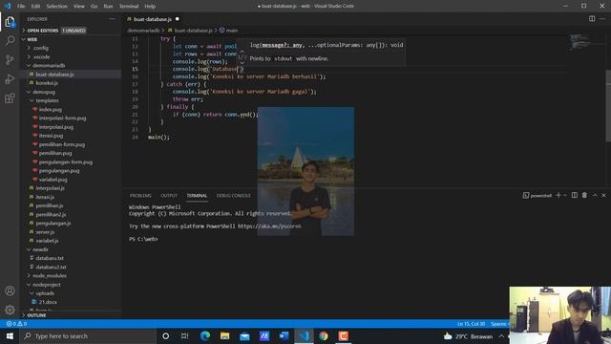Open the Edit menu
Screen dimensions: 611x344
click(35, 7)
